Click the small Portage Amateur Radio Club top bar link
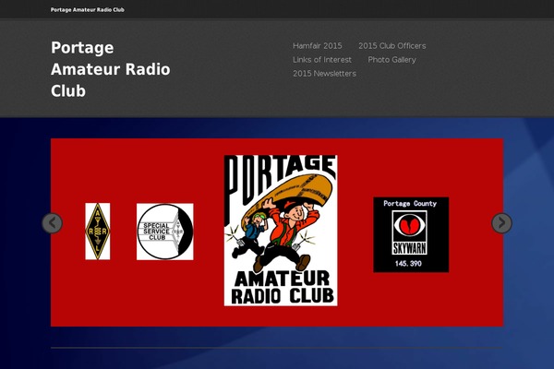This screenshot has height=369, width=554. click(88, 10)
